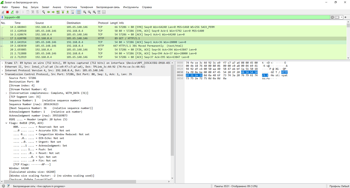Click the Профиль: Default status label
Image resolution: width=350 pixels, height=188 pixels.
pos(339,186)
